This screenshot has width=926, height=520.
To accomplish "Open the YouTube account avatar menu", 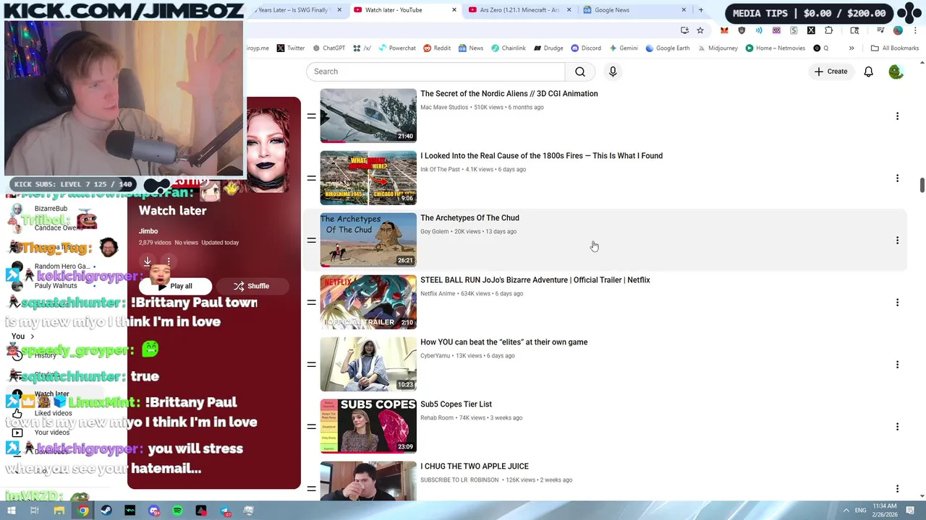I will tap(896, 71).
